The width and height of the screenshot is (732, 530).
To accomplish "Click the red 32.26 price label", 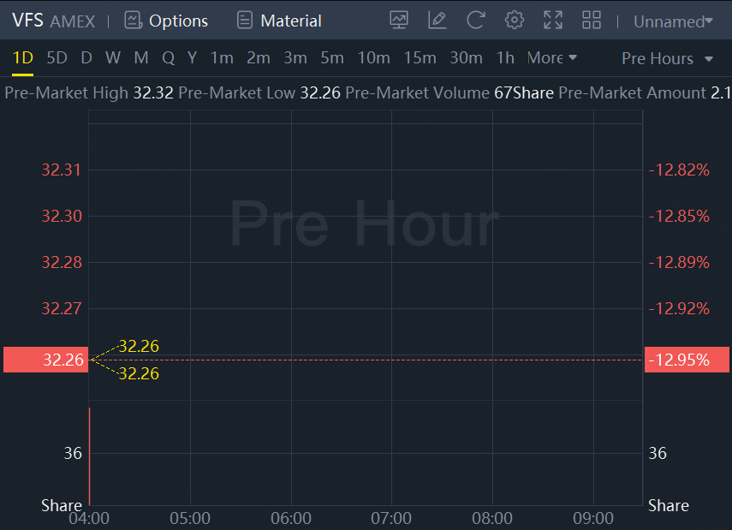I will (x=46, y=360).
